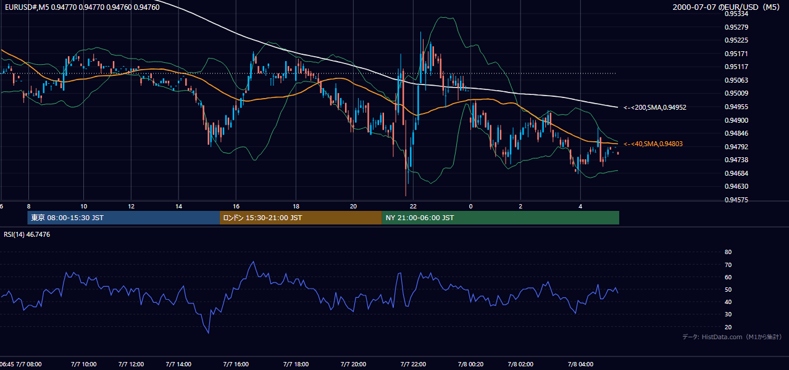Click the 7/7 18:00 date label
This screenshot has width=789, height=370.
tap(296, 364)
